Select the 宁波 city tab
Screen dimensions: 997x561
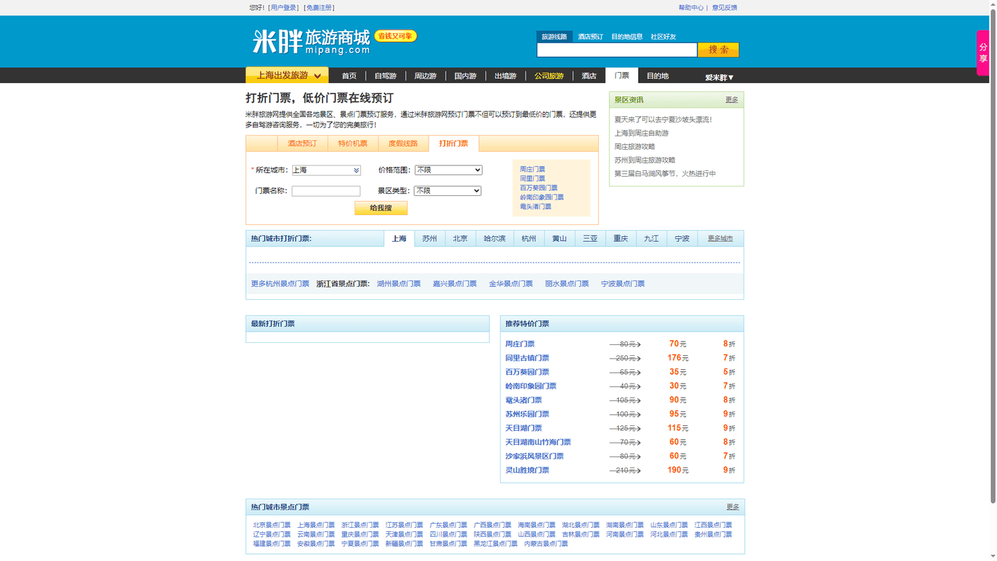(x=682, y=238)
